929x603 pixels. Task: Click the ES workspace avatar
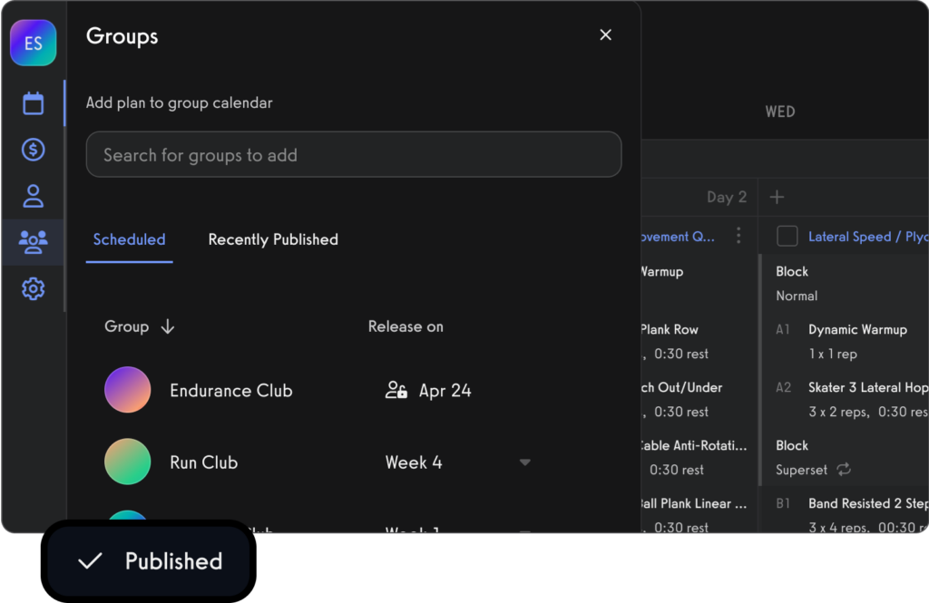tap(33, 43)
